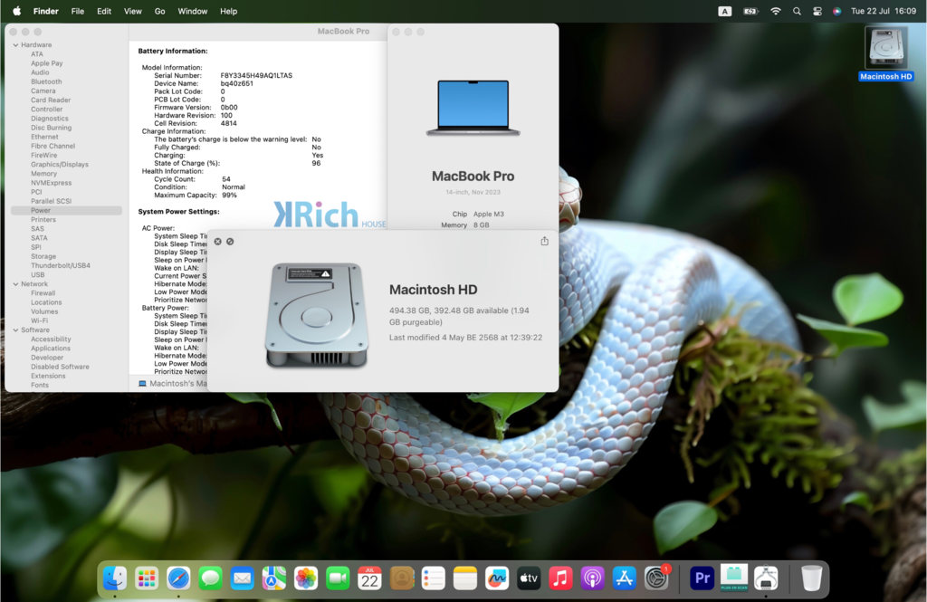Select Graphics/Displays in the sidebar
The image size is (927, 602).
point(60,165)
